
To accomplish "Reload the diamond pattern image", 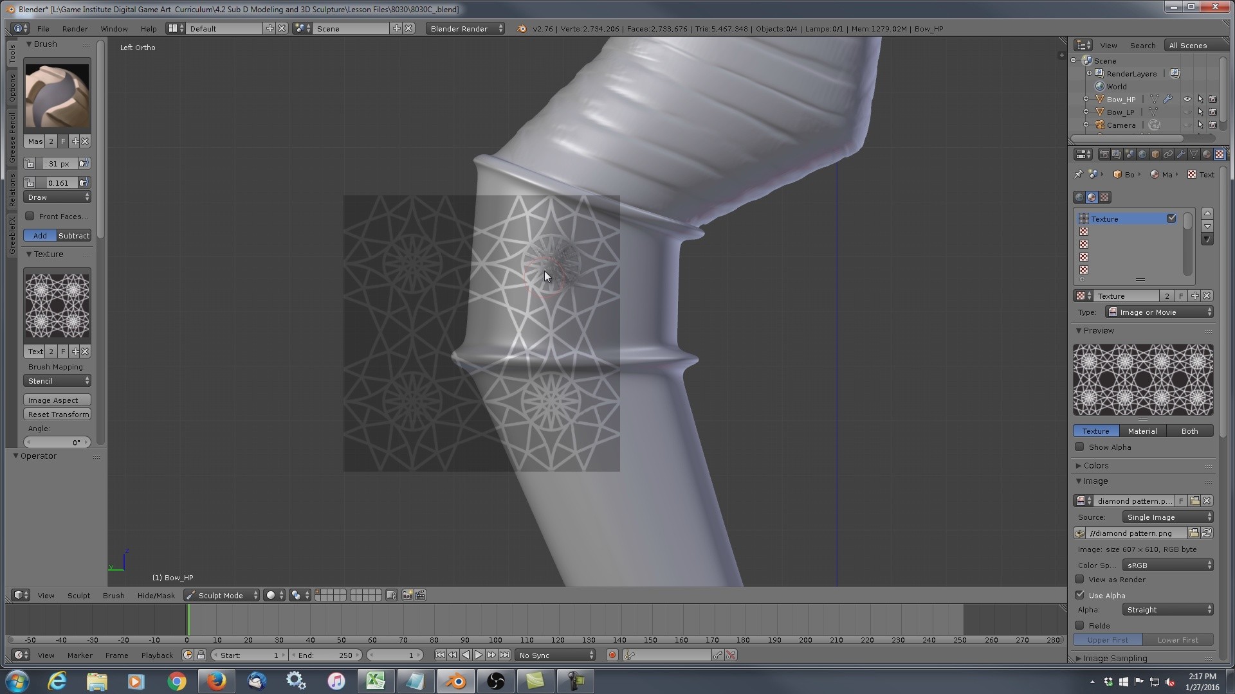I will [x=1207, y=533].
